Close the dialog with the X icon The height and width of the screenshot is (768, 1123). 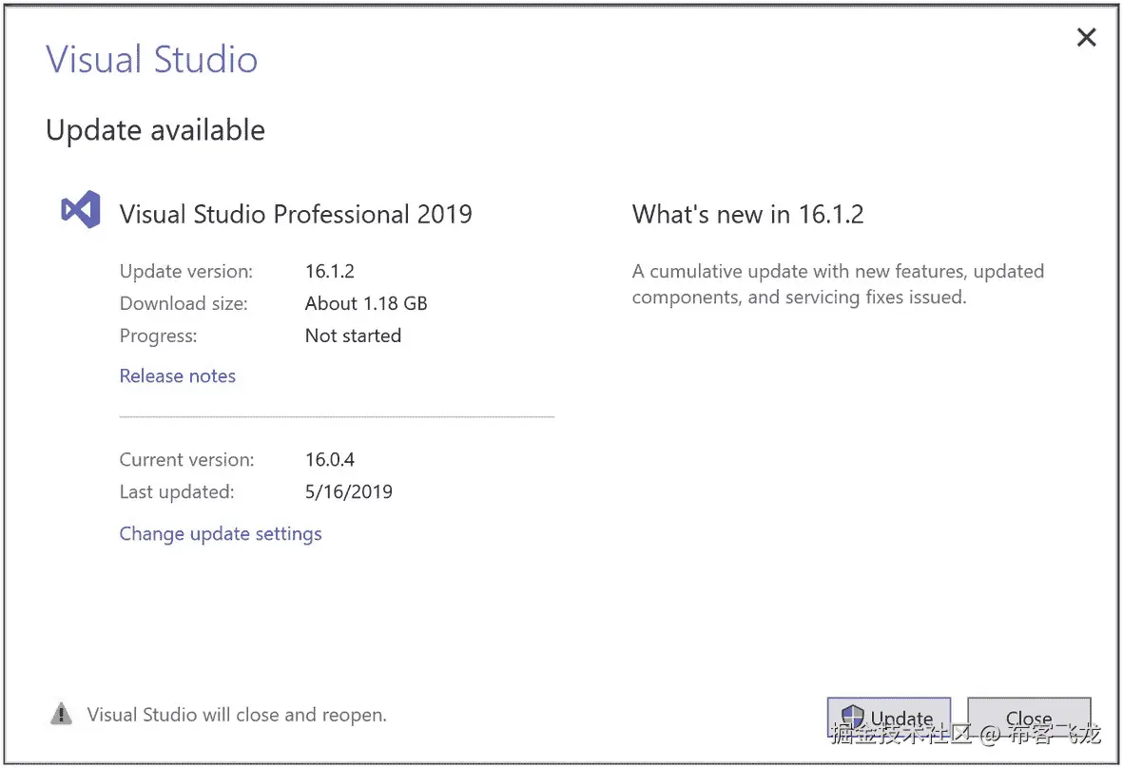1086,37
